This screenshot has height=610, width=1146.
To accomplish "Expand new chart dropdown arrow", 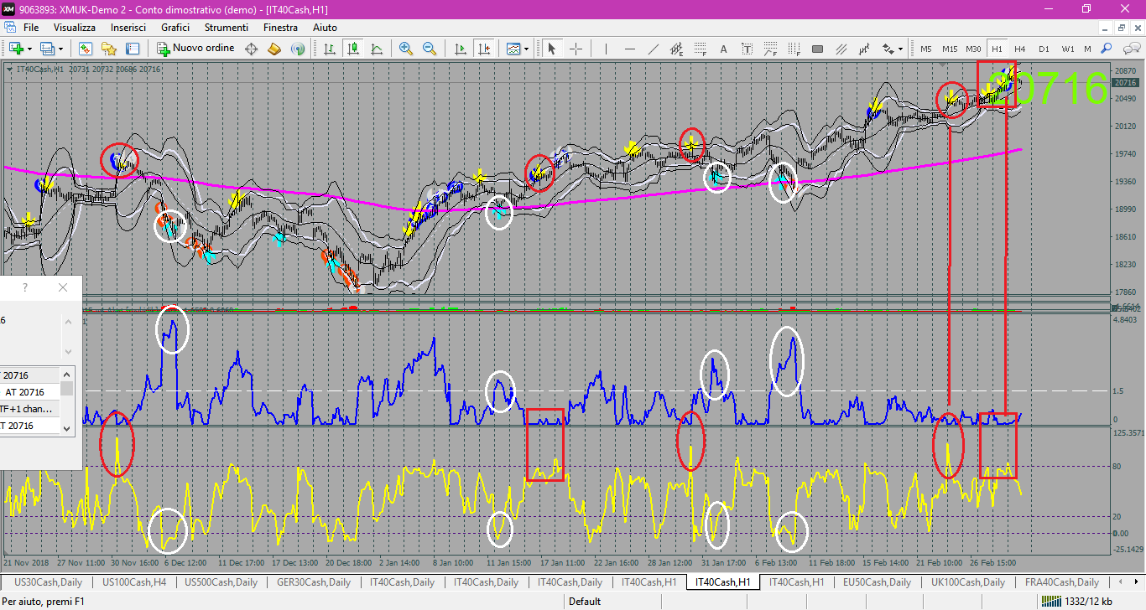I will 29,49.
